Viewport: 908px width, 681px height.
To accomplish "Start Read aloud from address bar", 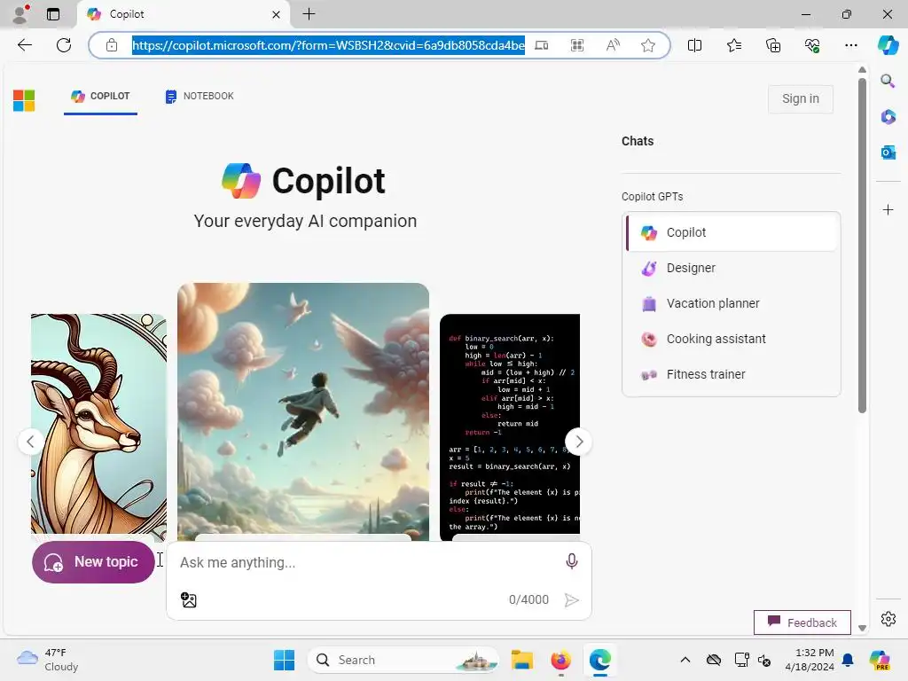I will (x=613, y=45).
